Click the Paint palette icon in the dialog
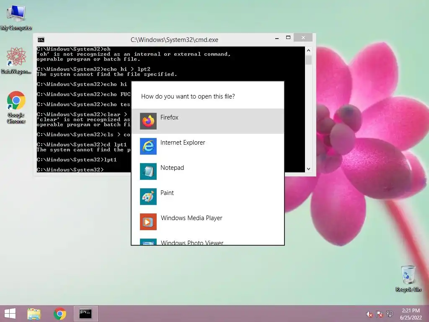The height and width of the screenshot is (322, 429). coord(148,197)
